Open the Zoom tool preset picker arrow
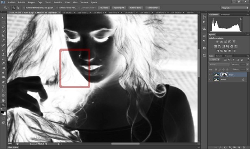 tap(9, 8)
